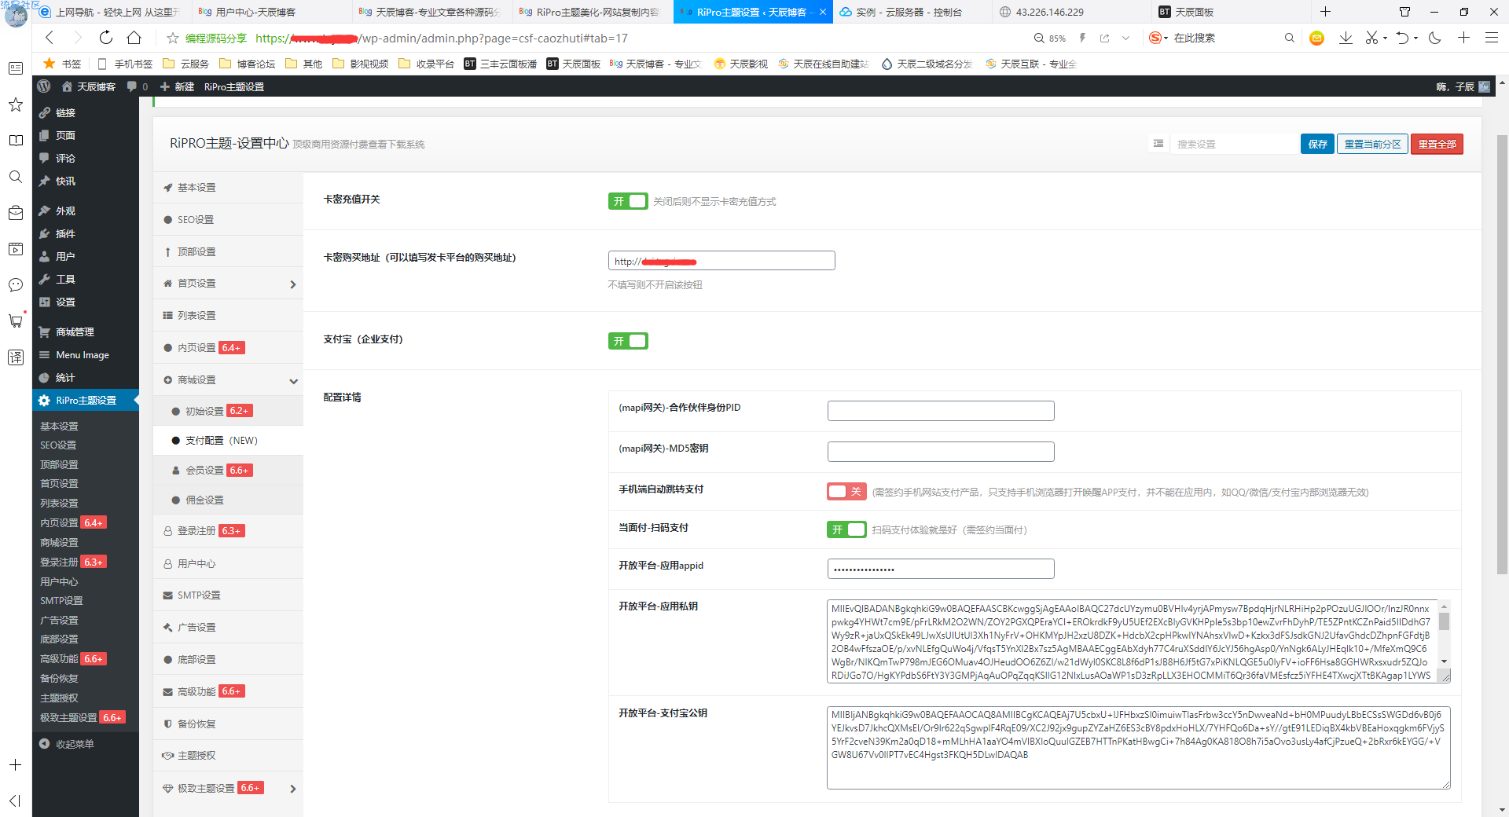Open 会员设置 section

228,470
